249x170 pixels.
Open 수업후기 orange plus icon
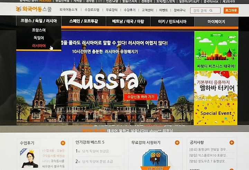(x=63, y=143)
